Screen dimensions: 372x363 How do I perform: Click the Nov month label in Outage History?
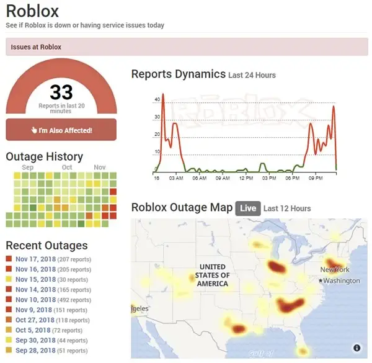click(100, 168)
